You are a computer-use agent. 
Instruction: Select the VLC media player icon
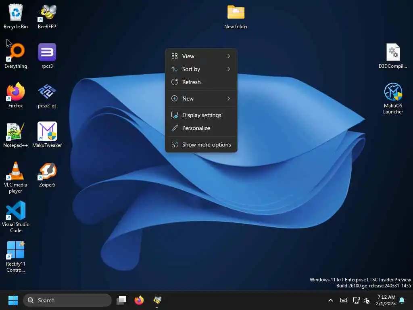(x=16, y=178)
